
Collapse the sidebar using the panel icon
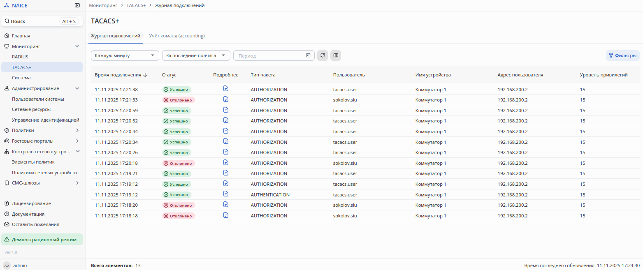(x=77, y=5)
